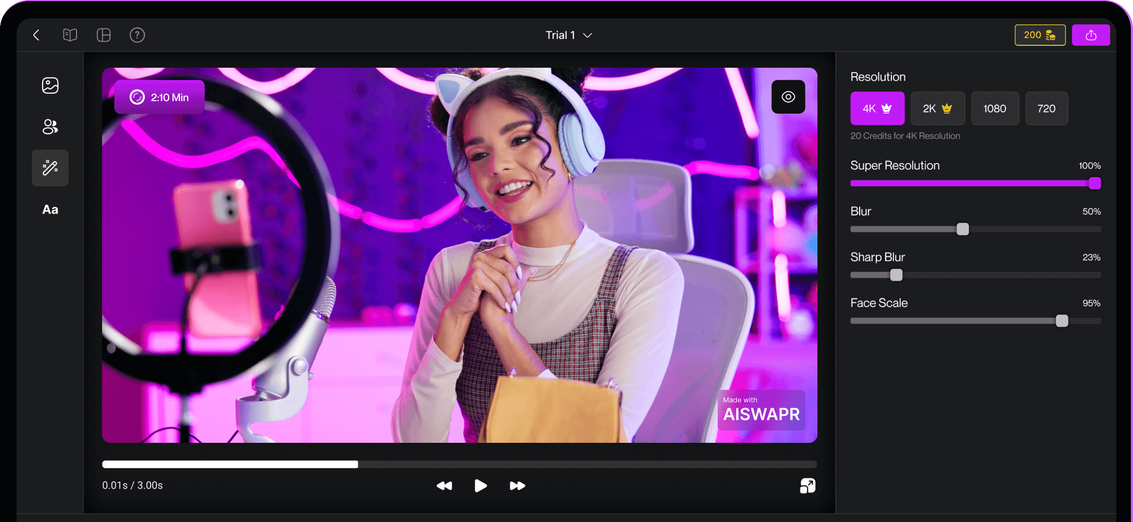The width and height of the screenshot is (1133, 522).
Task: Choose 1080 resolution
Action: coord(994,108)
